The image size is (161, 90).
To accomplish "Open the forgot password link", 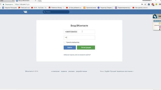I will coord(77,55).
